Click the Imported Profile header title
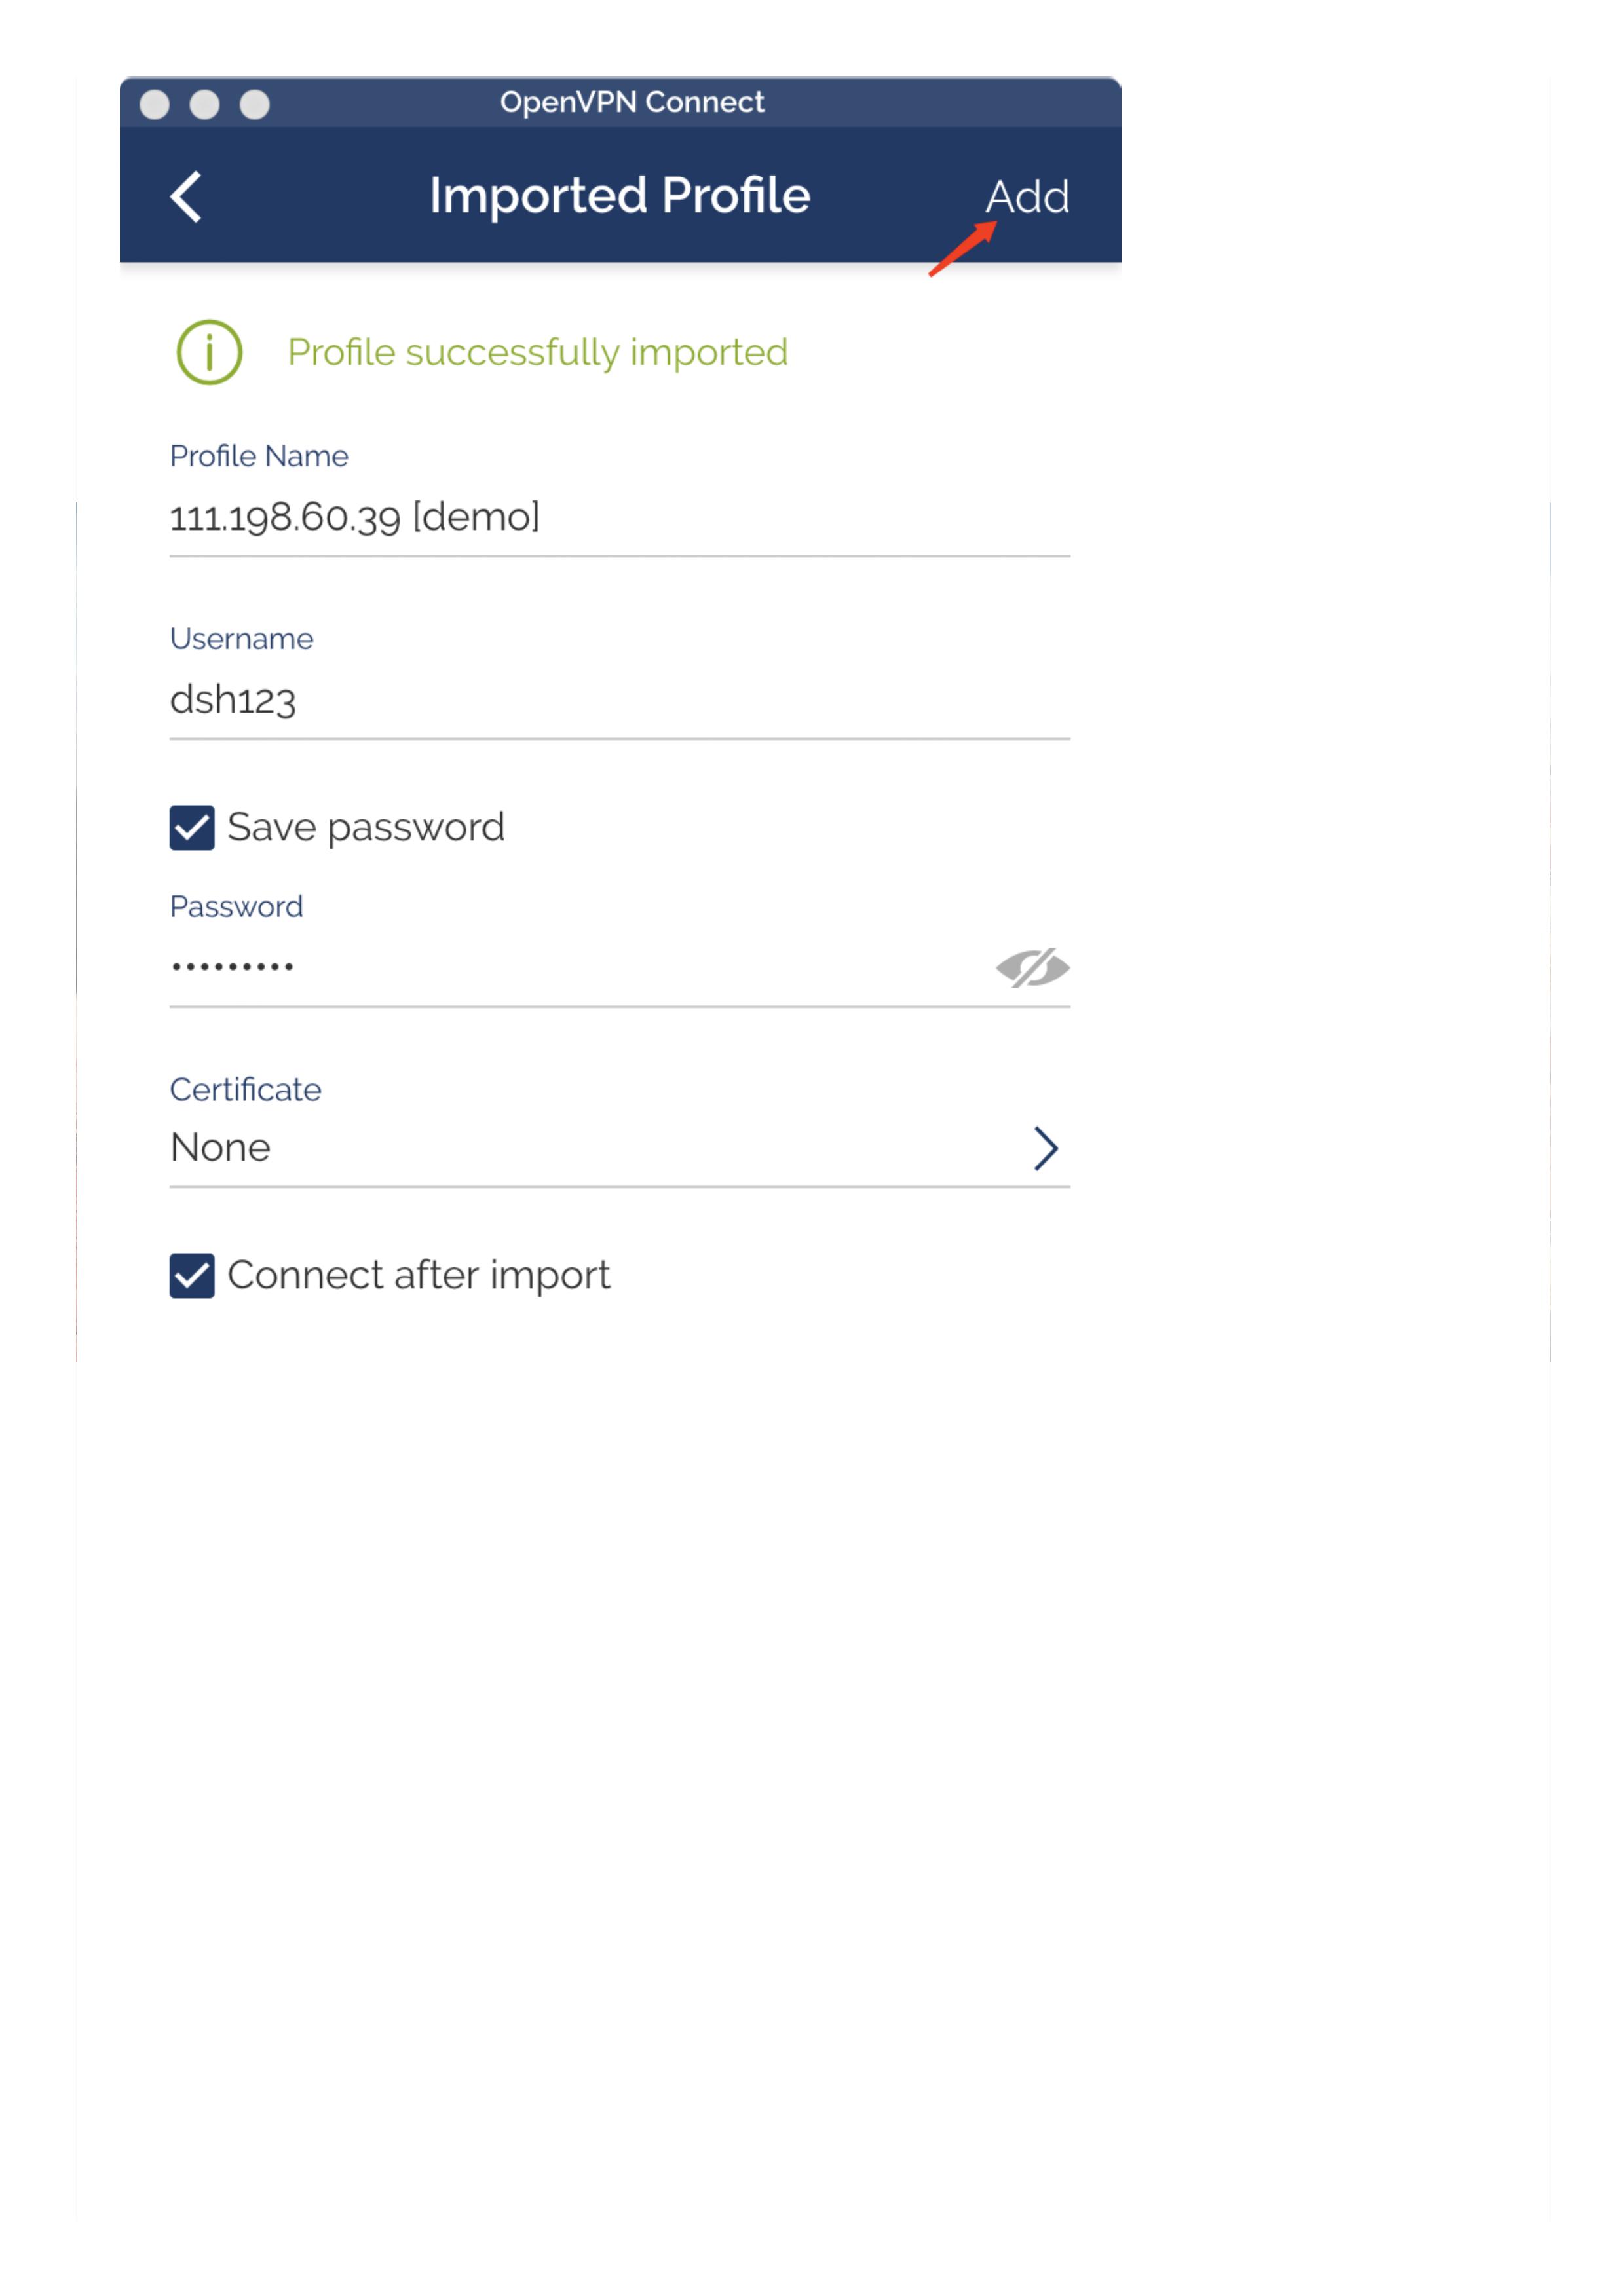The width and height of the screenshot is (1624, 2295). pyautogui.click(x=620, y=196)
